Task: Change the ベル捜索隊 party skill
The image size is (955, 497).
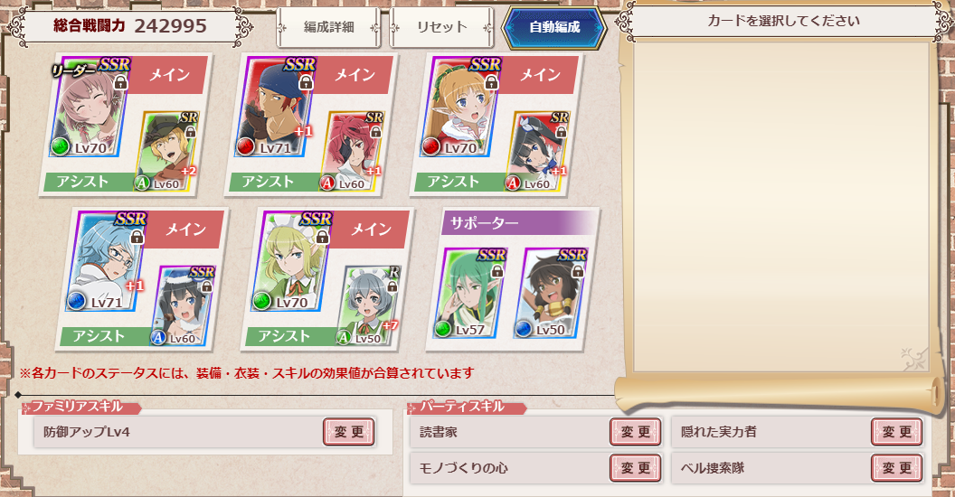Action: click(x=896, y=468)
